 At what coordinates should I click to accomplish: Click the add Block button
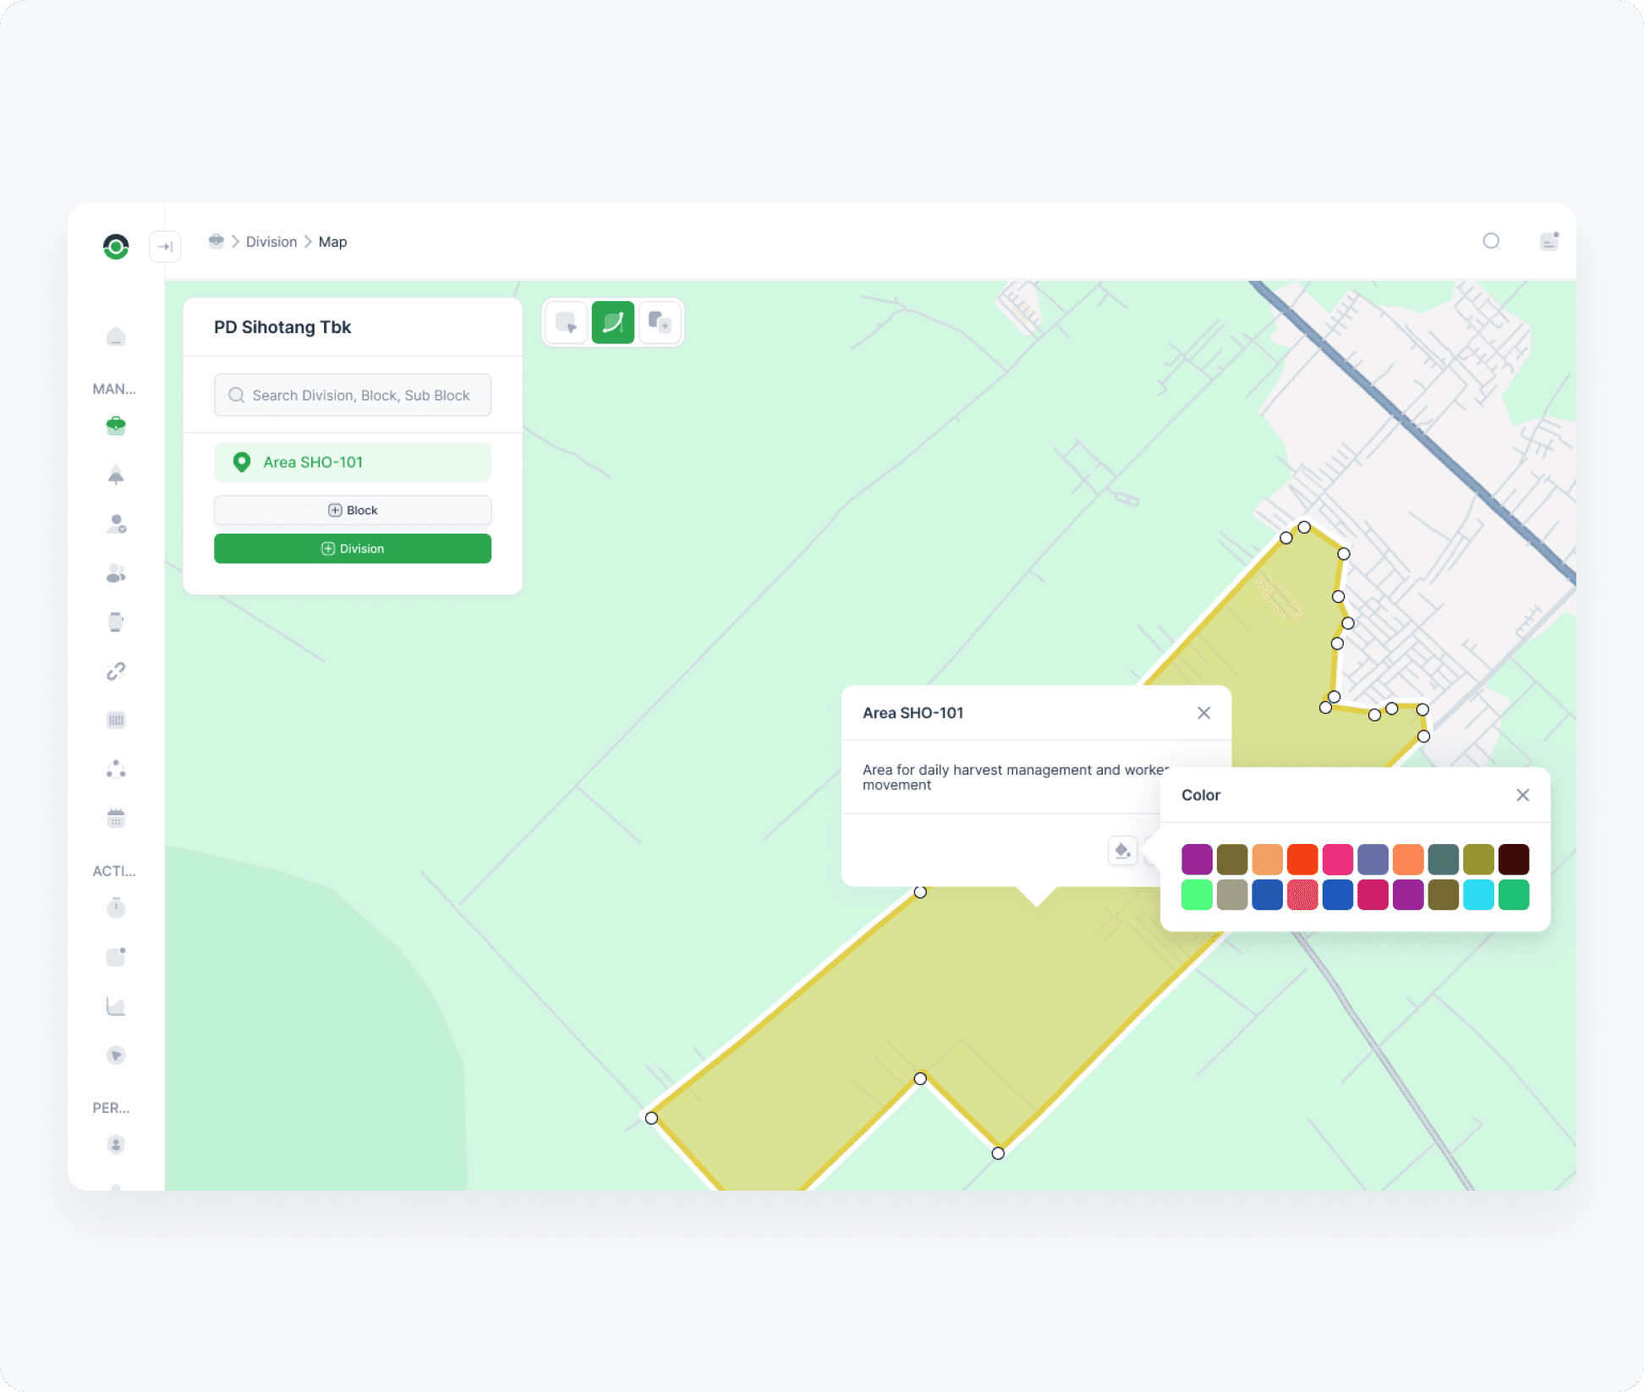point(353,510)
